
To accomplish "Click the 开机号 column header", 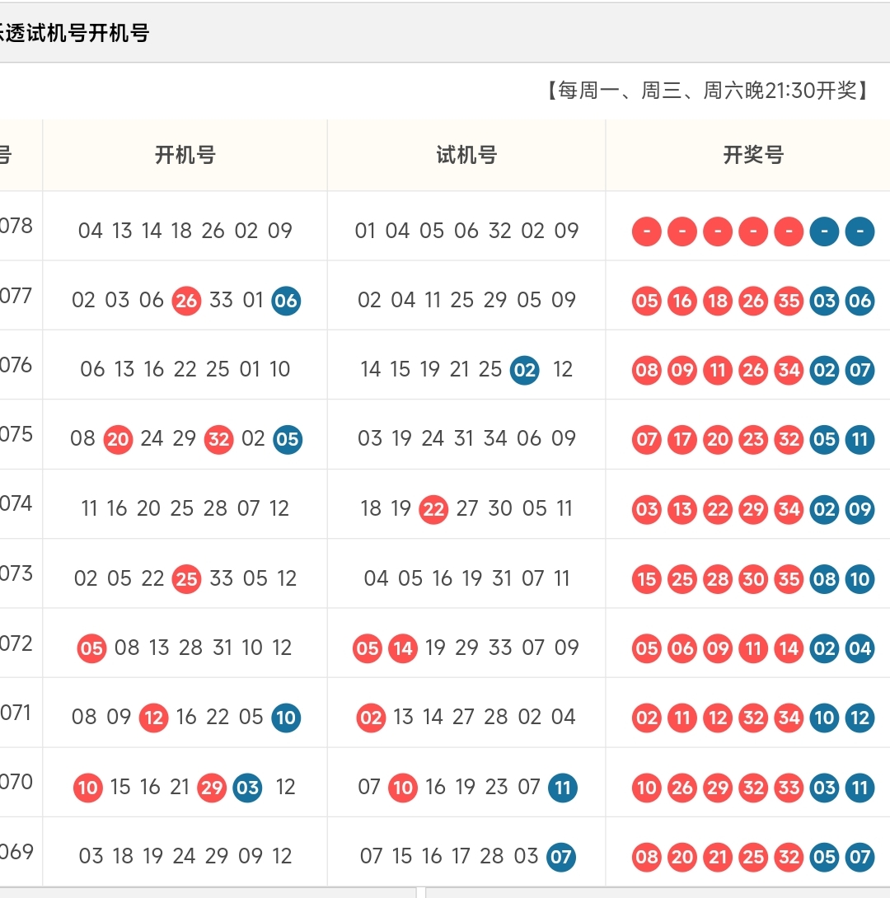I will 185,155.
